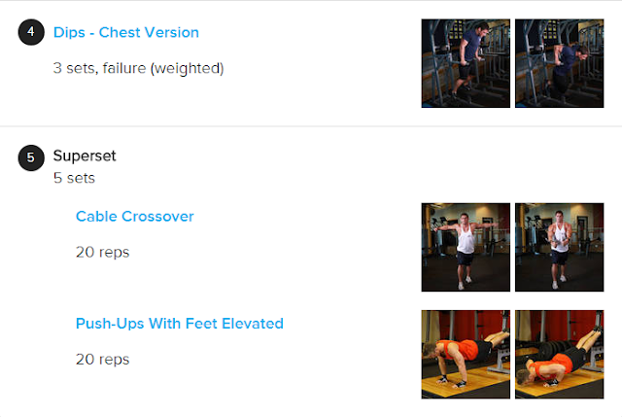View the first elevated push-up photo
The height and width of the screenshot is (417, 622).
coord(466,354)
